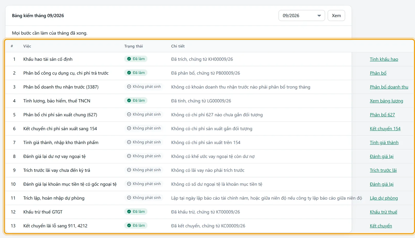
Task: Open the Phân bổ link in row 2
Action: [378, 73]
